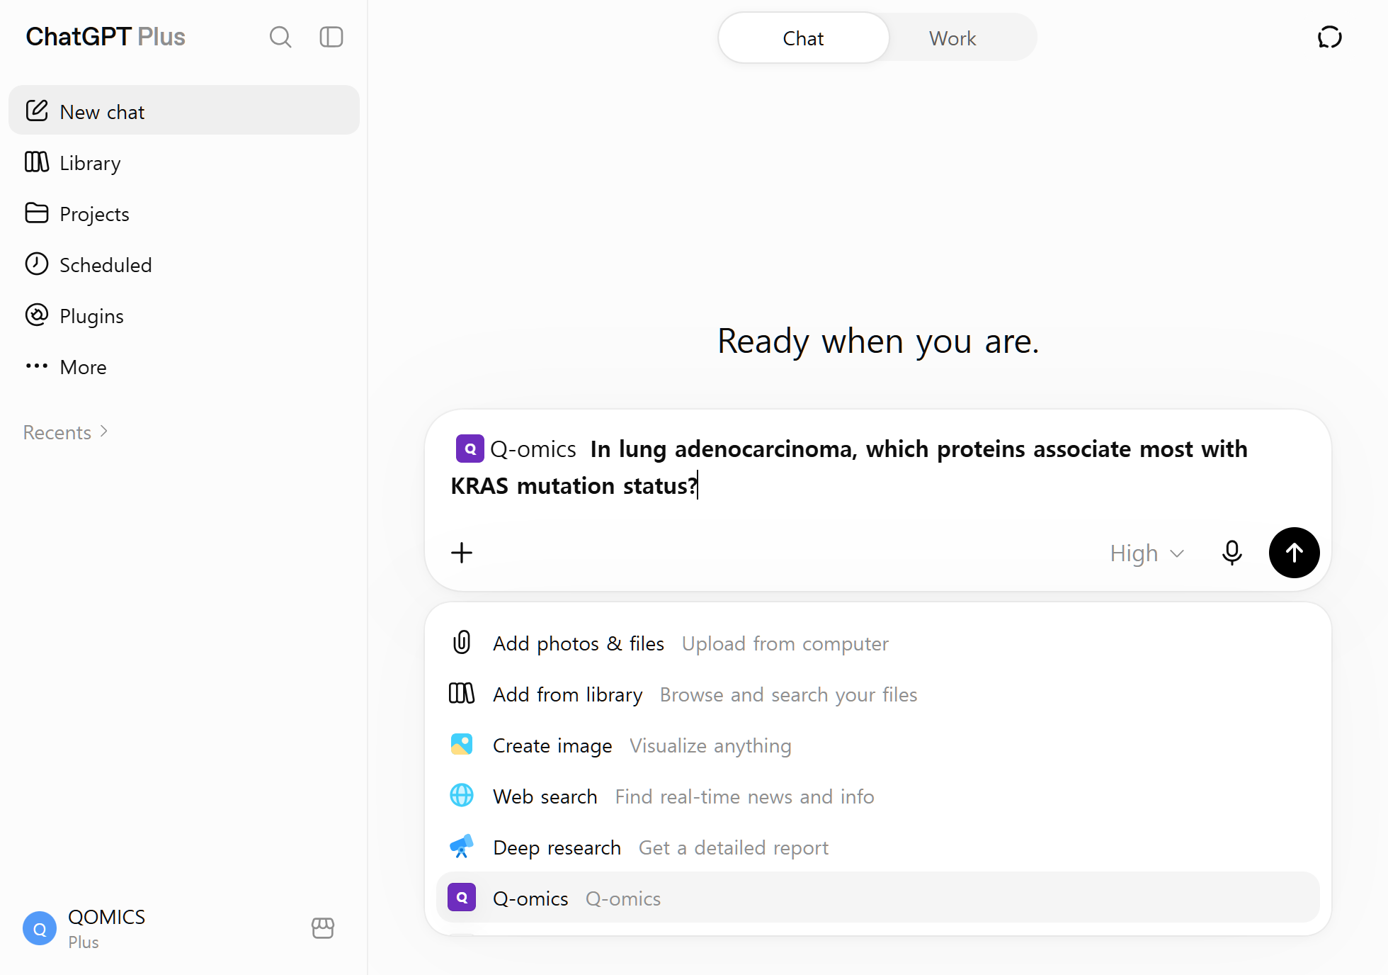Click into the KRAS mutation prompt text field
Image resolution: width=1388 pixels, height=975 pixels.
click(878, 468)
